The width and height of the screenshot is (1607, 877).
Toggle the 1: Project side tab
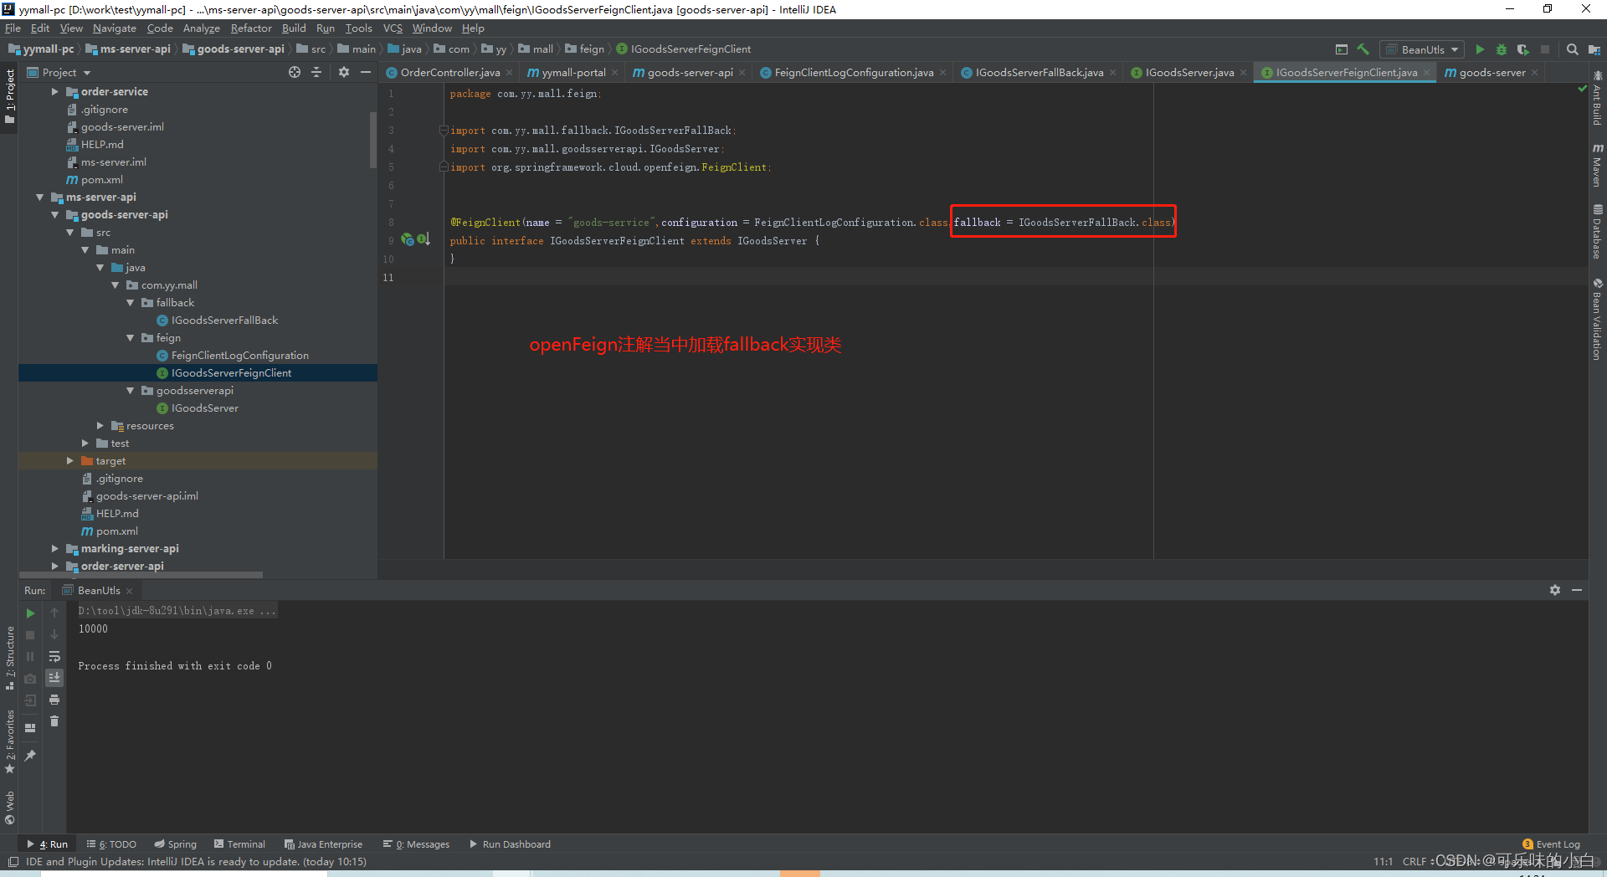click(x=9, y=96)
